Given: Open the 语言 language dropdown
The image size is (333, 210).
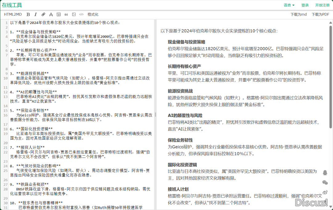Looking at the screenshot, I should click(x=289, y=5).
